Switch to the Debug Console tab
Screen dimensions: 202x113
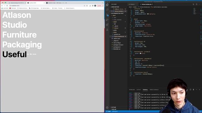154,90
